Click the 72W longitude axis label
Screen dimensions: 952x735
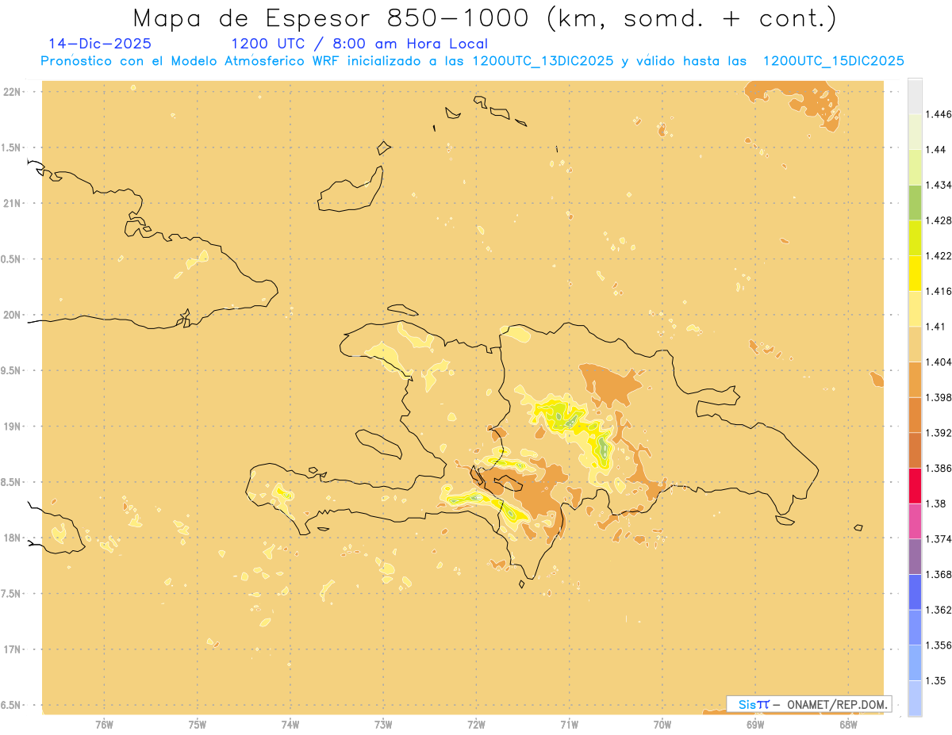476,724
